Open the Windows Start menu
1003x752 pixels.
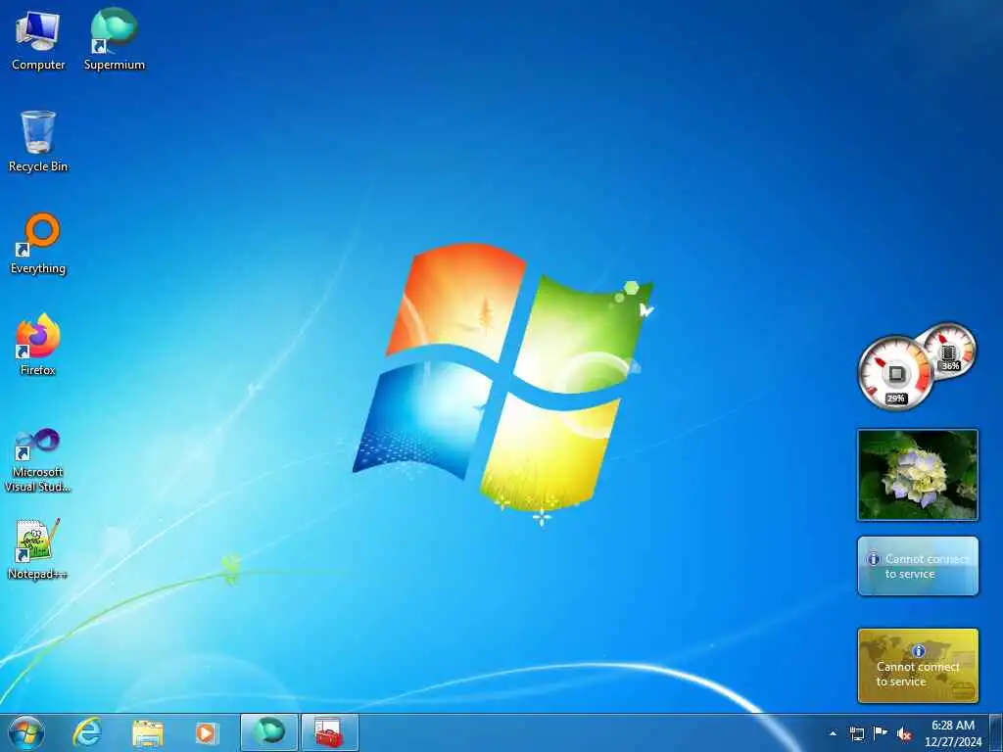pos(26,732)
